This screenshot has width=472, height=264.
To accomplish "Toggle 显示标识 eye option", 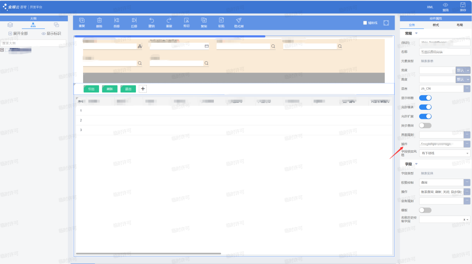I will (51, 33).
